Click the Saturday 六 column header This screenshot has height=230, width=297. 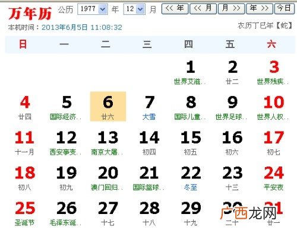[271, 44]
